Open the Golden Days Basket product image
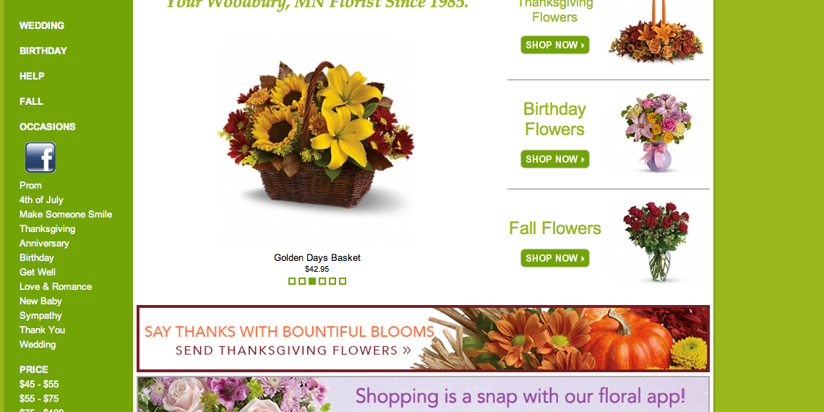 tap(317, 136)
